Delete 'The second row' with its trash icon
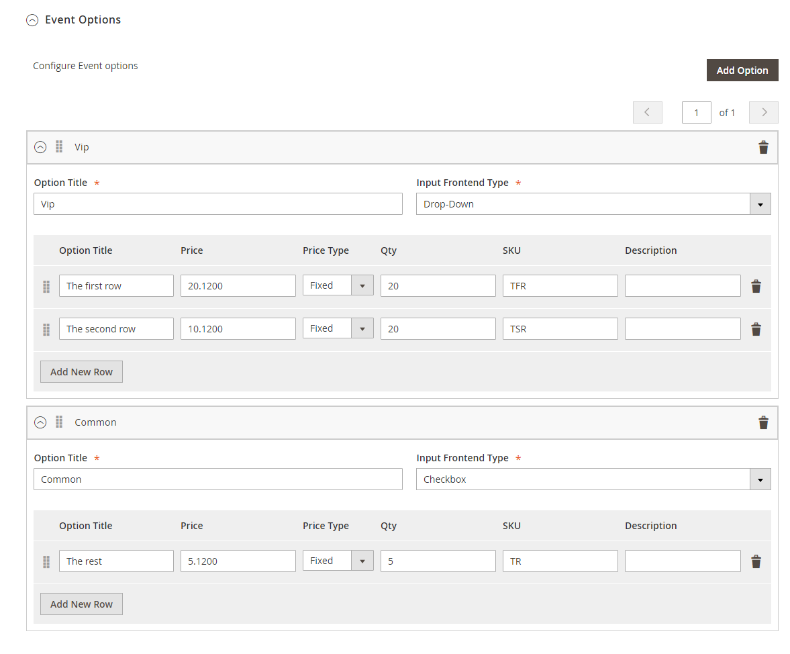This screenshot has width=790, height=654. [x=756, y=329]
